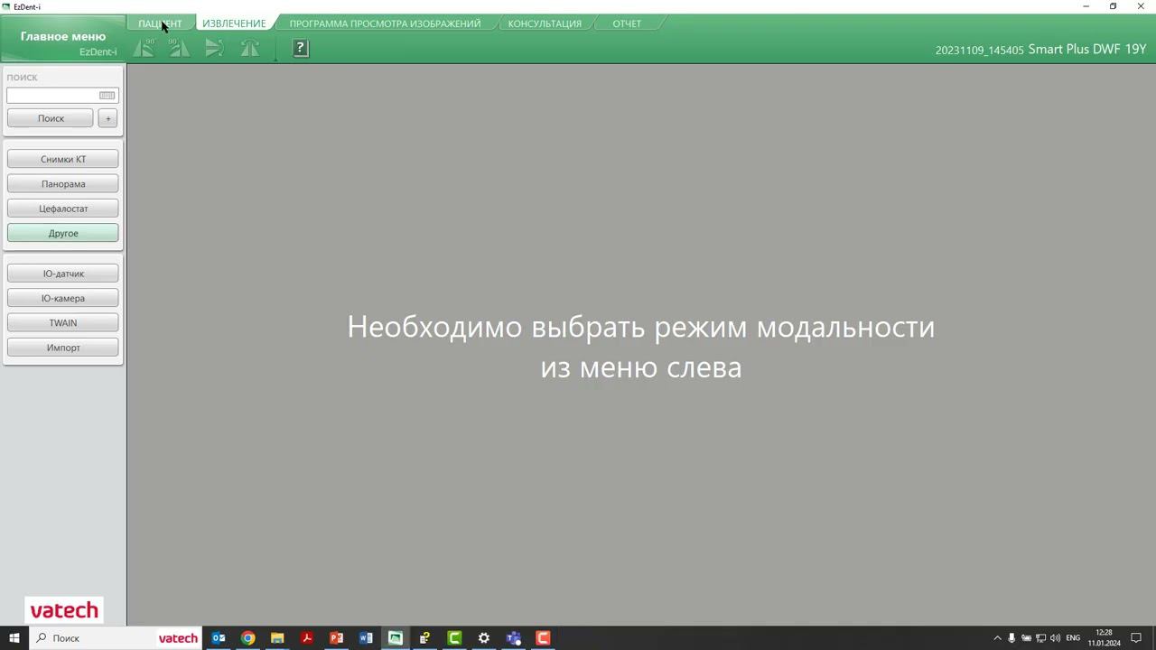
Task: Choose Панорама modality
Action: click(x=63, y=184)
